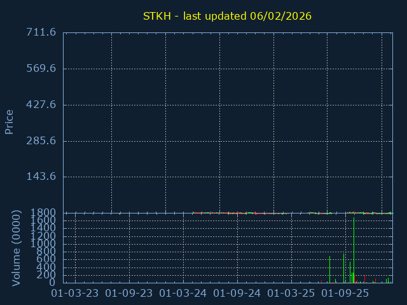Click the 427.6 price tick label
This screenshot has width=407, height=305.
(41, 104)
